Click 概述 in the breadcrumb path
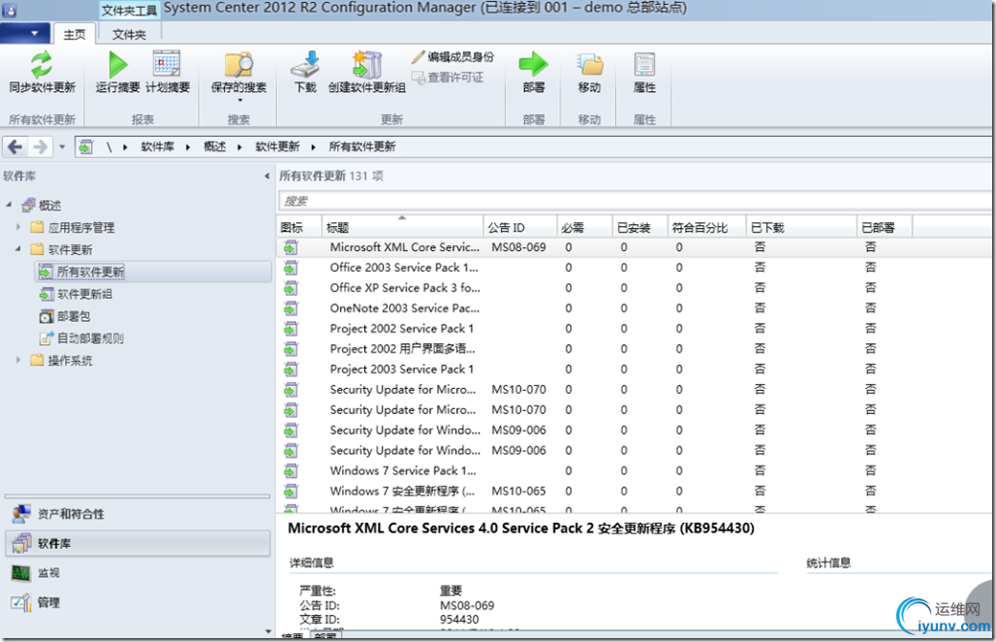This screenshot has height=642, width=996. tap(215, 146)
